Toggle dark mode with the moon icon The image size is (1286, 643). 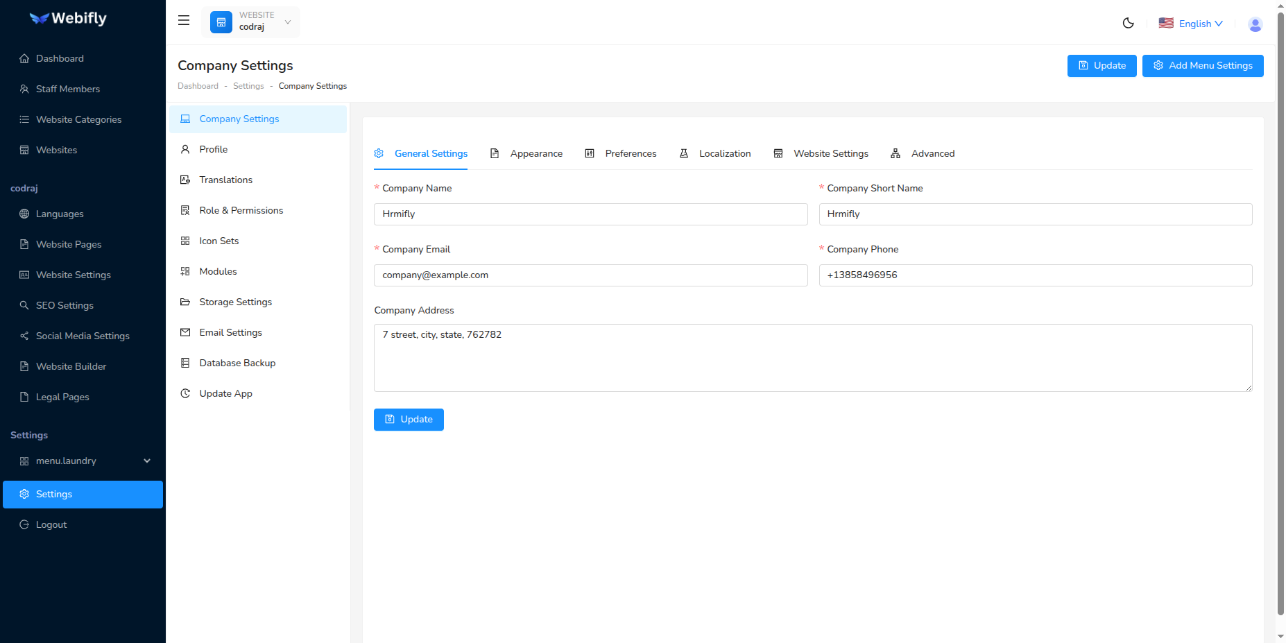click(1128, 23)
